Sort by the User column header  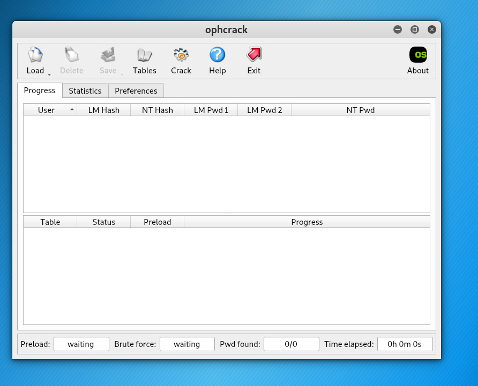[50, 110]
